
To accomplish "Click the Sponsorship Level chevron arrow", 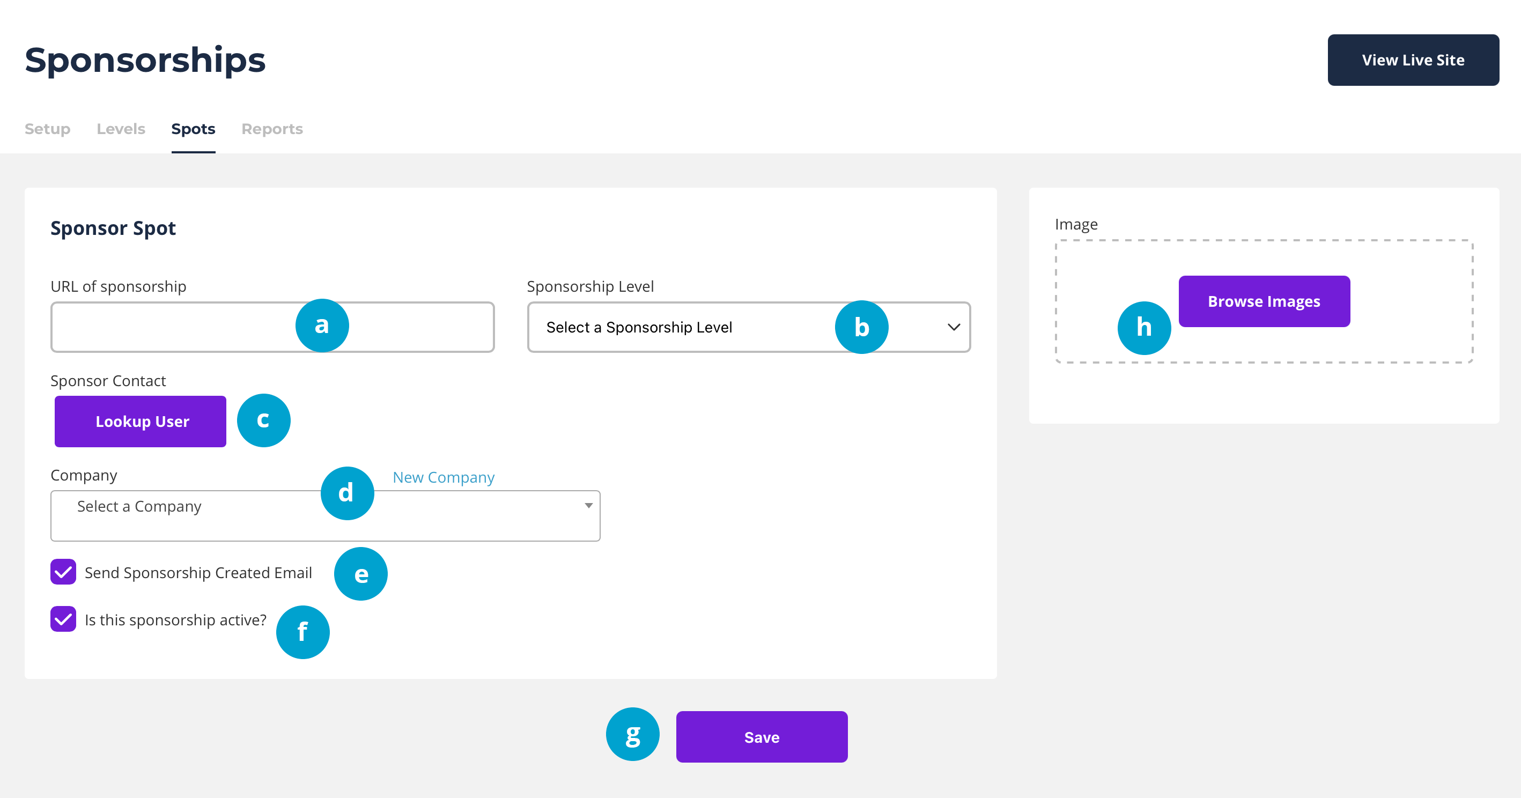I will coord(954,328).
